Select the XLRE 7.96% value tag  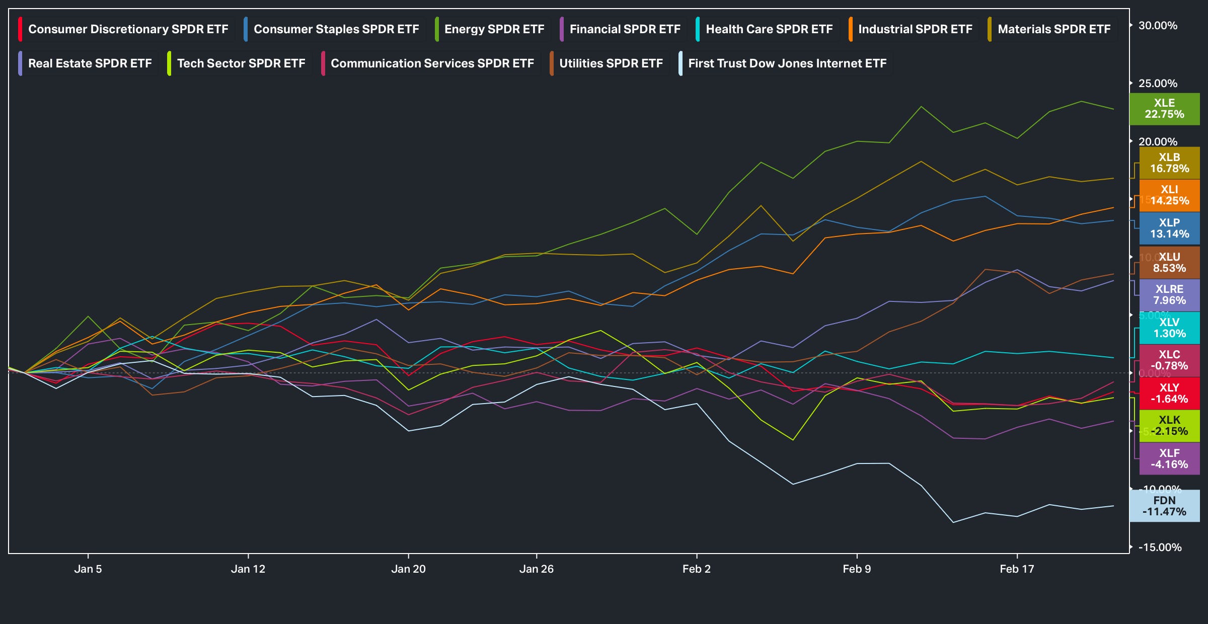pyautogui.click(x=1169, y=295)
